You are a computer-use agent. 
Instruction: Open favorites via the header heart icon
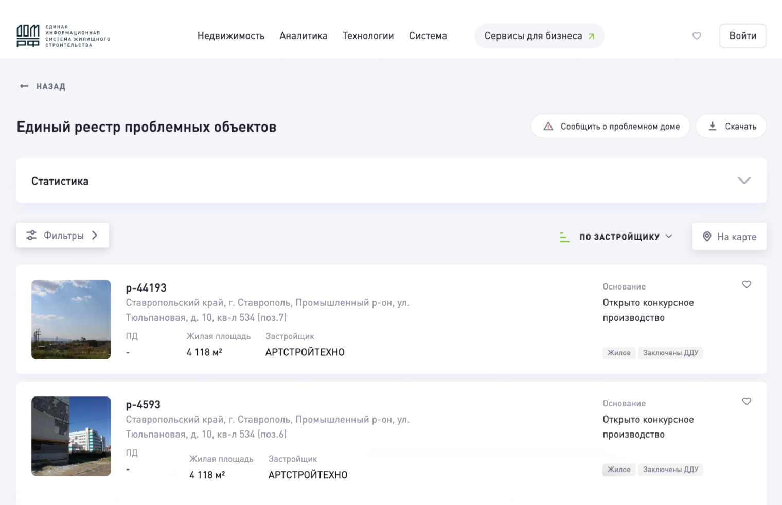point(697,35)
